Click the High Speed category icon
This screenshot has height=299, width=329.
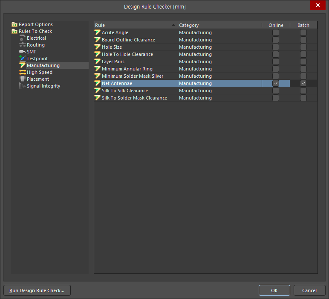tap(22, 72)
